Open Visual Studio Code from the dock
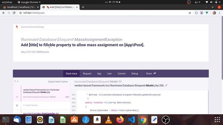 (131, 119)
